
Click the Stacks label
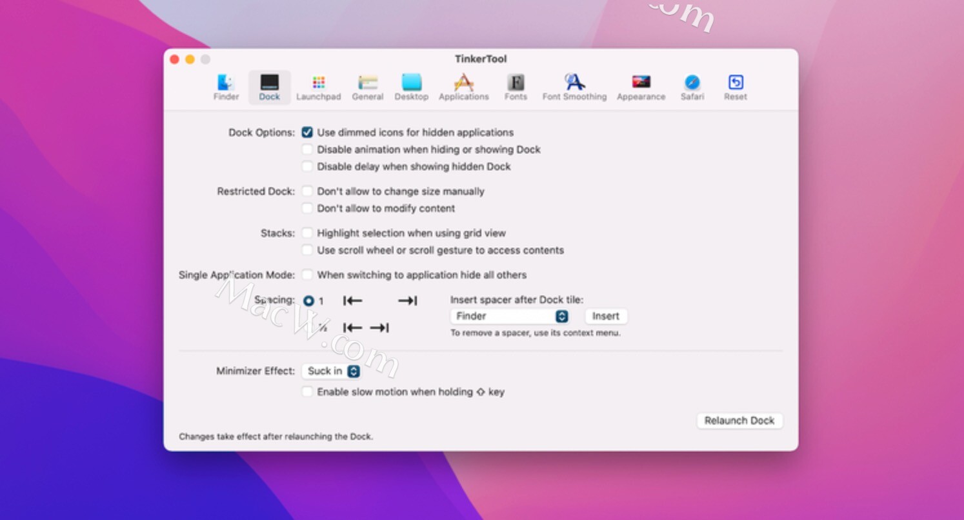(277, 233)
